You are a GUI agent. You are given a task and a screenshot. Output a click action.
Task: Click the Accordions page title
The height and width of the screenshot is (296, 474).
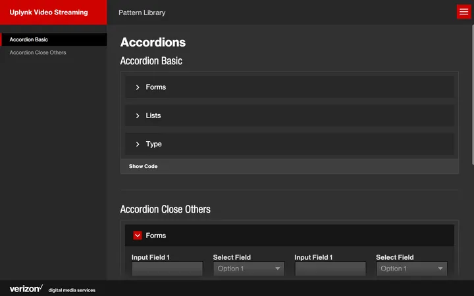pos(153,42)
